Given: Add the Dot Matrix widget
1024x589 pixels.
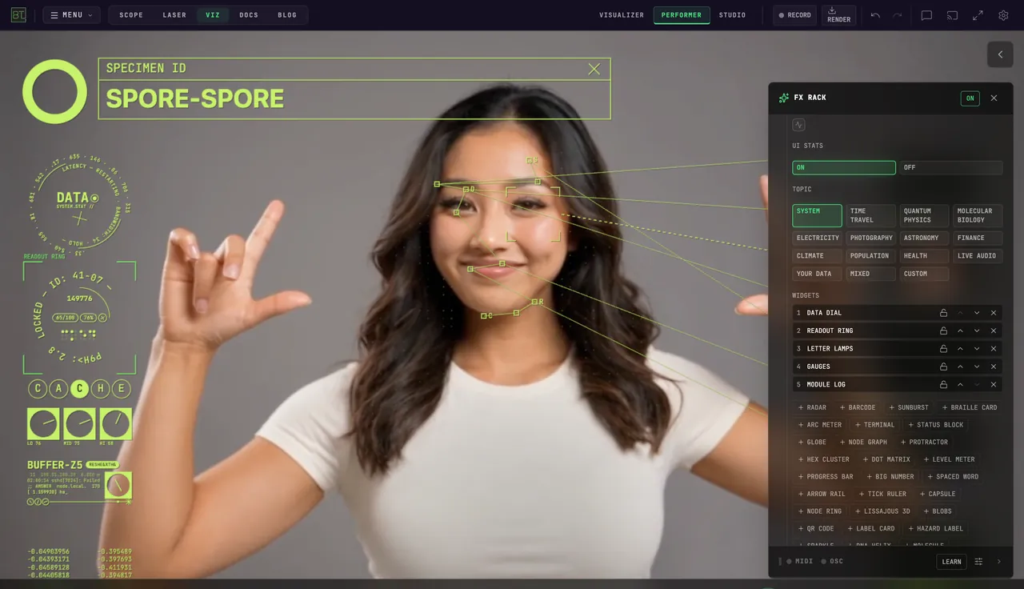Looking at the screenshot, I should point(886,459).
